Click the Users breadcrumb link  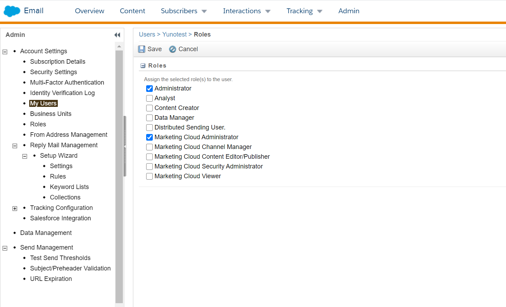(x=147, y=34)
